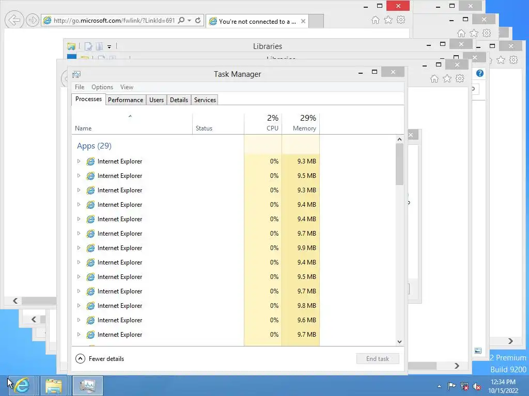529x396 pixels.
Task: Click the 9.9 MB memory value
Action: point(307,248)
